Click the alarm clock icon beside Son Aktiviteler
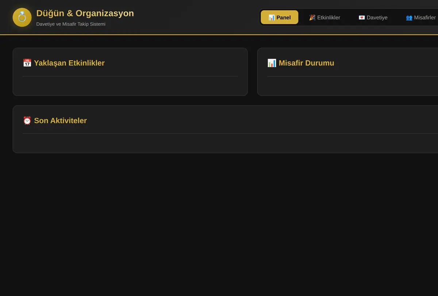438x296 pixels. pyautogui.click(x=27, y=120)
